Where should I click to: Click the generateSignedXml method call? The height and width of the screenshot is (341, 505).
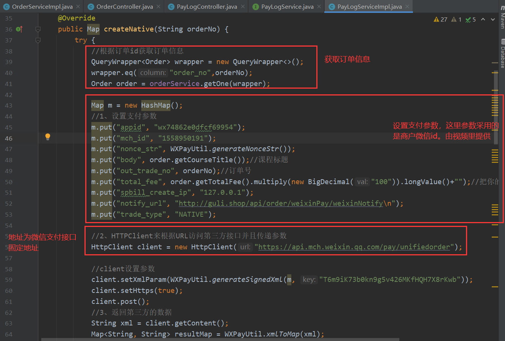pyautogui.click(x=247, y=280)
